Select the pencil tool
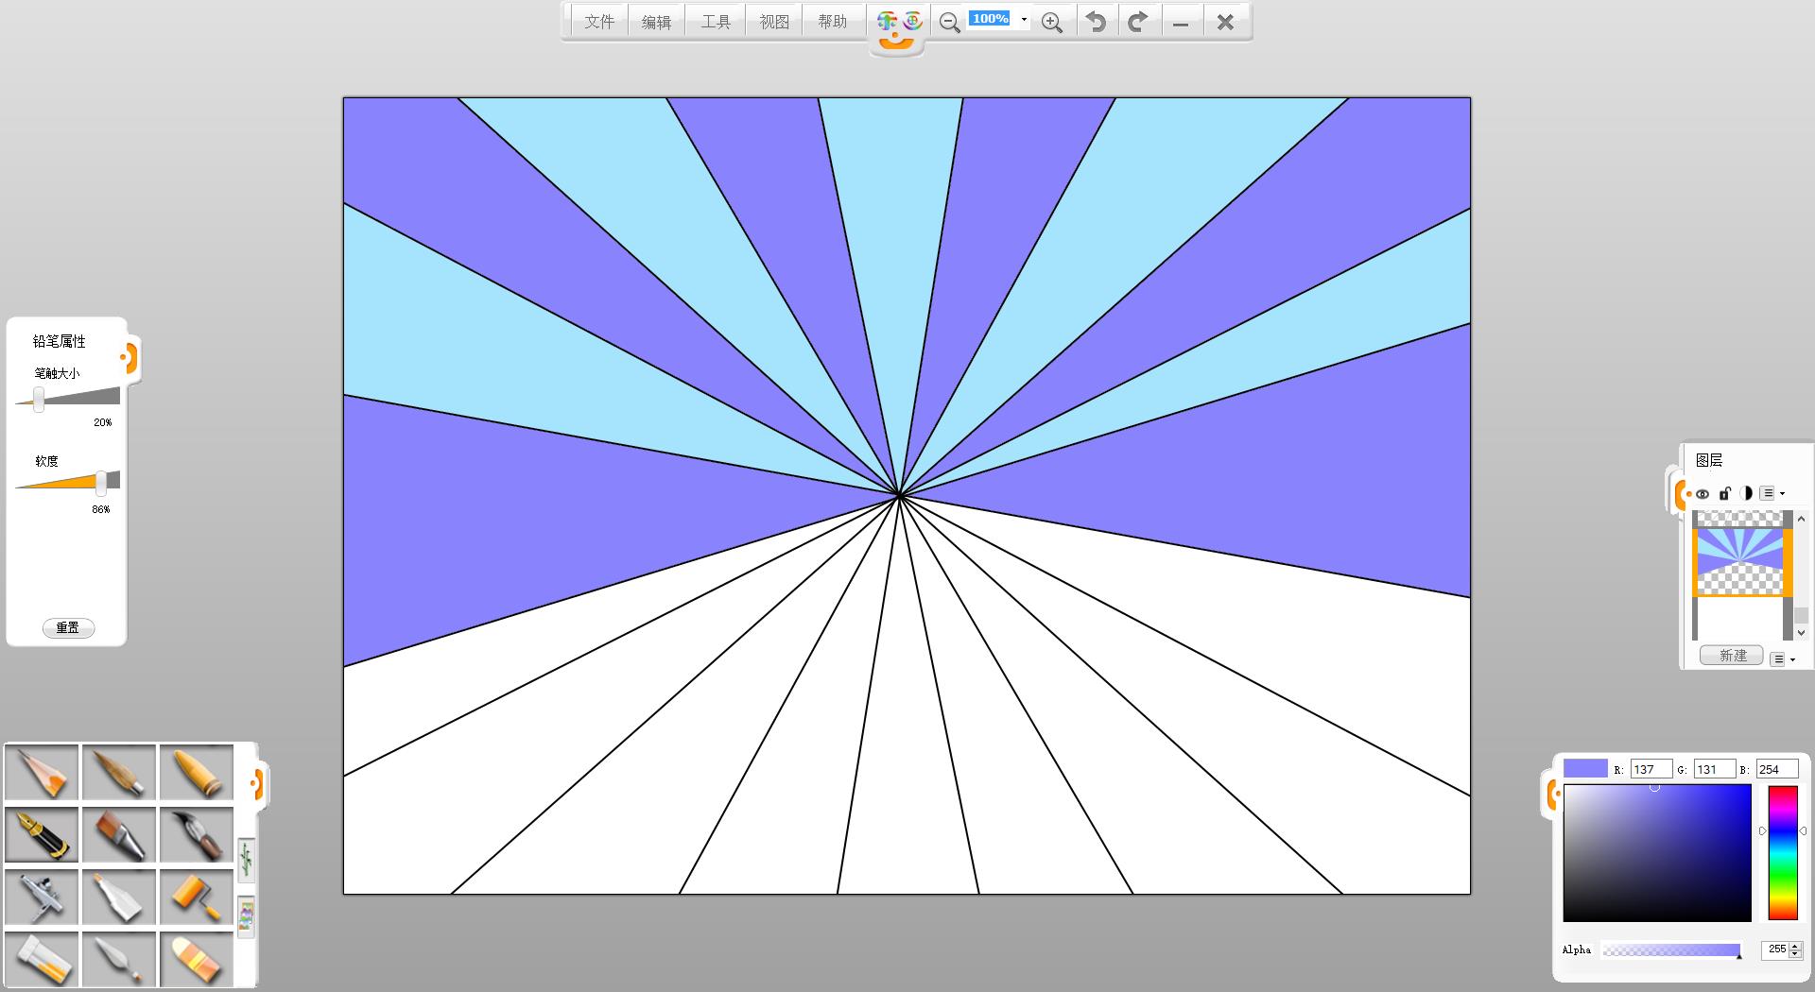 (x=42, y=772)
